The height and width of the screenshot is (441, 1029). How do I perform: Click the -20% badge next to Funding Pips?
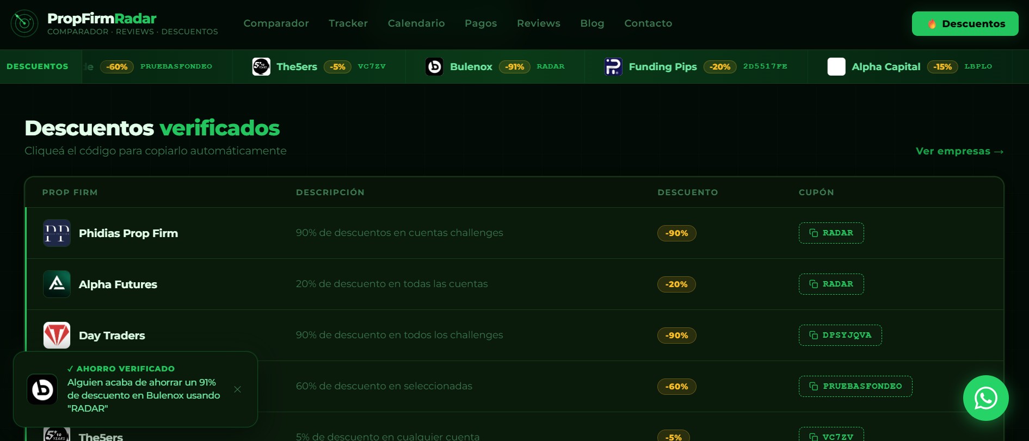(720, 67)
